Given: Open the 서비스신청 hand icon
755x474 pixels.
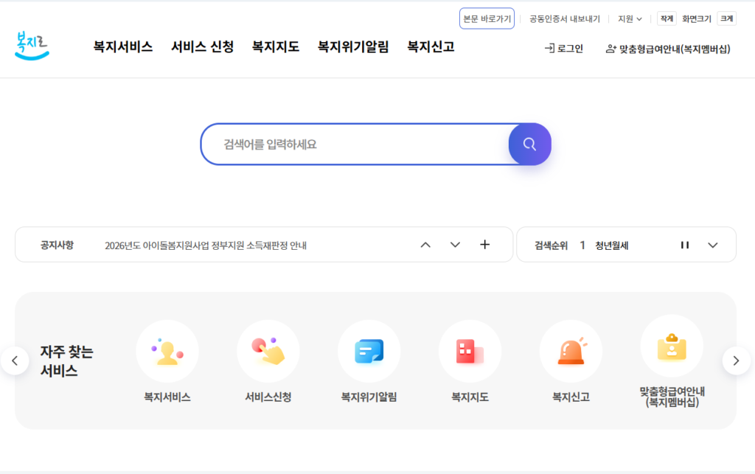Looking at the screenshot, I should pyautogui.click(x=268, y=352).
